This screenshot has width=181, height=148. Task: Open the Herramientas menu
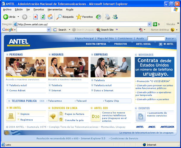coord(55,10)
